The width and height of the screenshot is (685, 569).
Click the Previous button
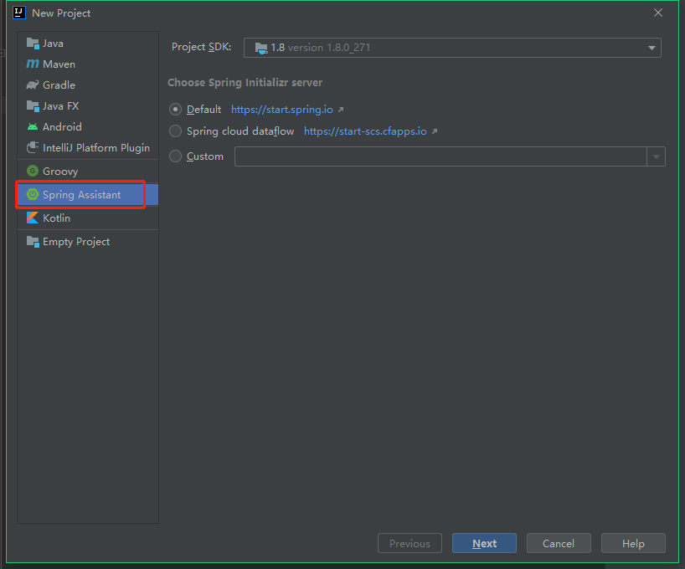409,543
